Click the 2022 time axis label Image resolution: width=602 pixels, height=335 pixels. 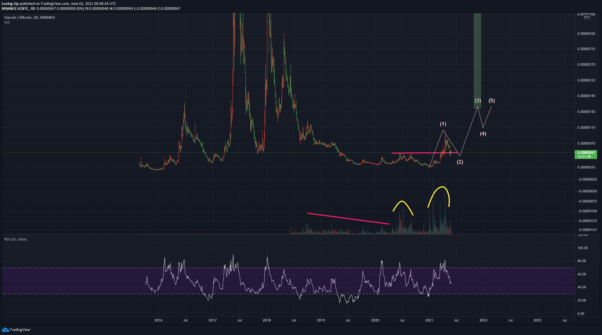click(x=483, y=320)
